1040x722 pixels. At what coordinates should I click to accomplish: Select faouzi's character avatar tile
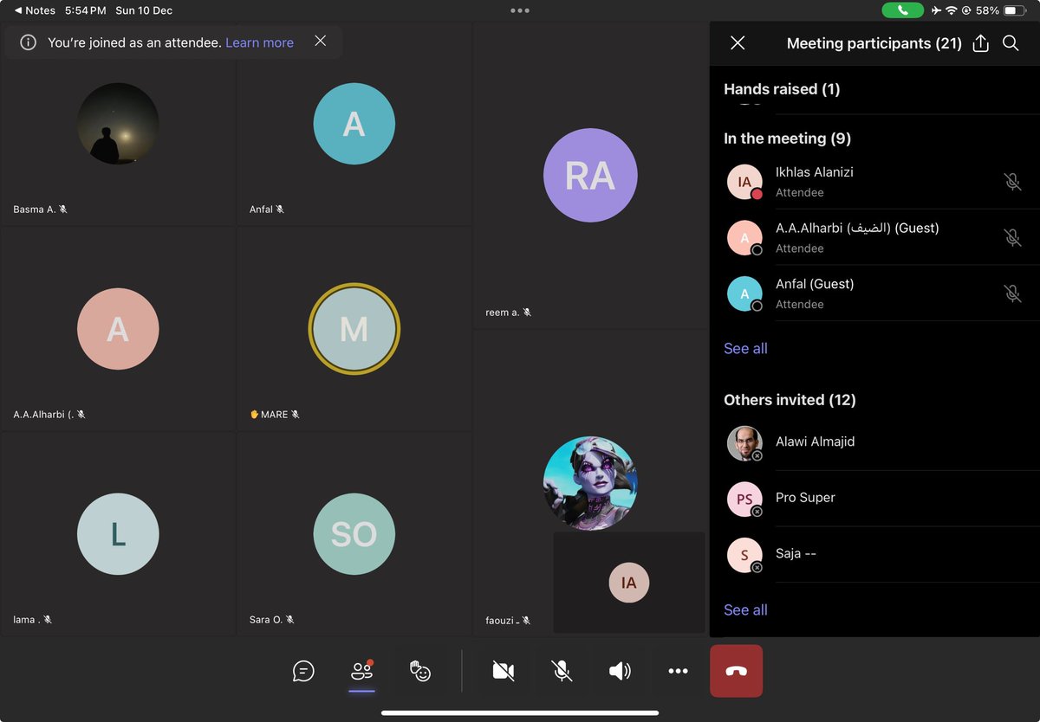590,483
